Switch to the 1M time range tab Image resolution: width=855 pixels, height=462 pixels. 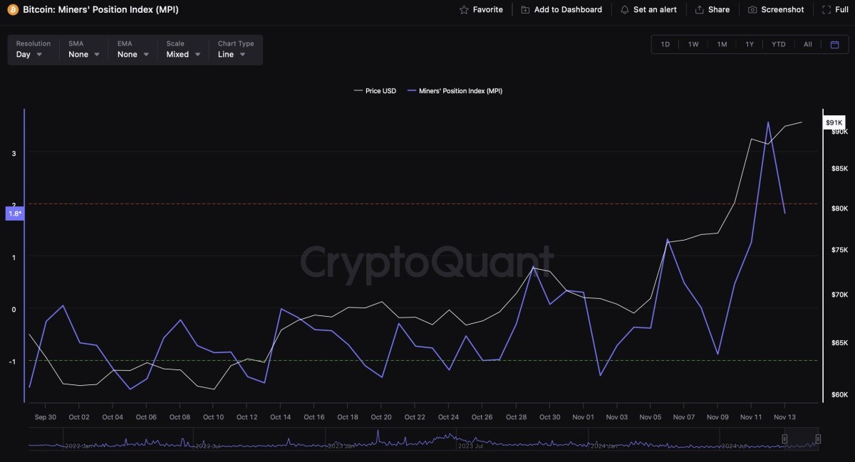(x=721, y=43)
